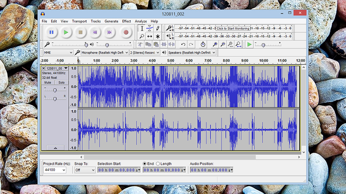Open the Sync-Lock tracks clock icon
This screenshot has width=346, height=194.
pos(203,44)
